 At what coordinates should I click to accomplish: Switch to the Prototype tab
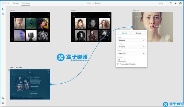click(26, 3)
